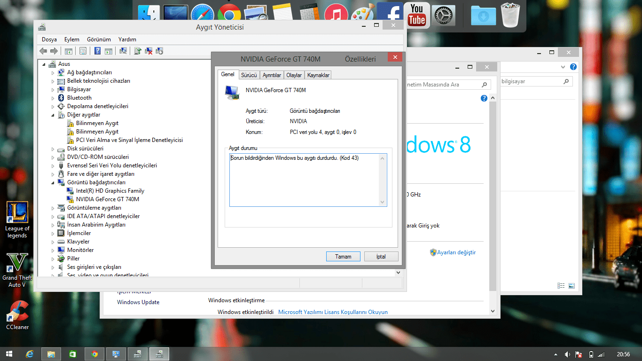Click the battery icon in system tray

click(591, 354)
